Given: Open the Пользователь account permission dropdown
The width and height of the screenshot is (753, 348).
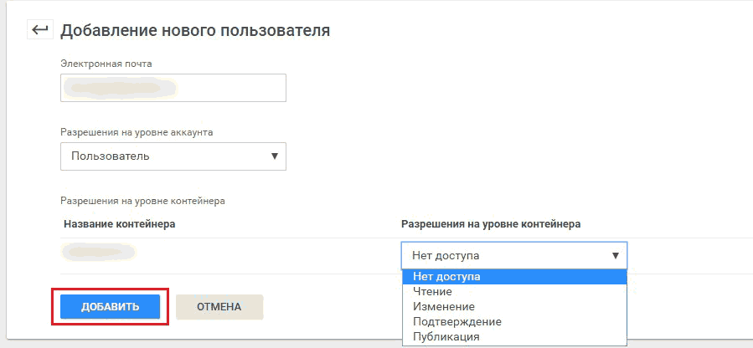Looking at the screenshot, I should 173,156.
